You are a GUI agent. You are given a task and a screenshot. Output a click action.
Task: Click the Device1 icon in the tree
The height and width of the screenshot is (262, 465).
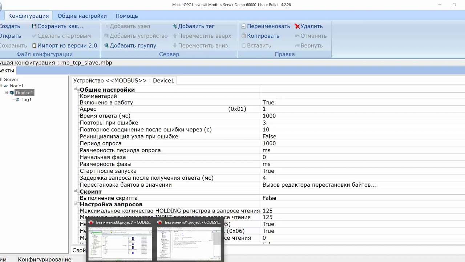12,93
